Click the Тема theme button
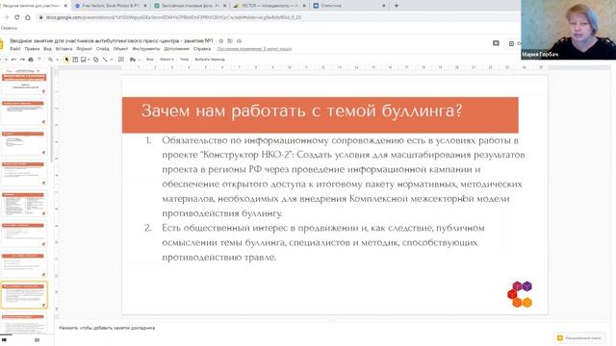 tap(184, 60)
